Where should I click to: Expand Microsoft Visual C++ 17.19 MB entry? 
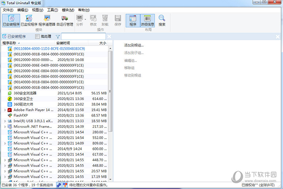point(5,177)
